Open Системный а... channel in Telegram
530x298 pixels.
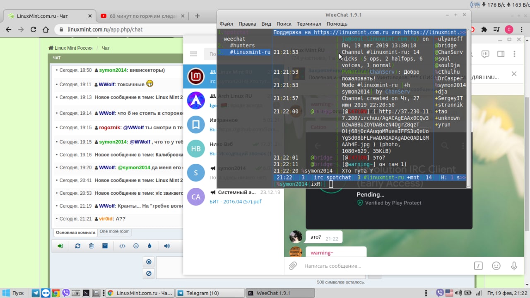234,196
